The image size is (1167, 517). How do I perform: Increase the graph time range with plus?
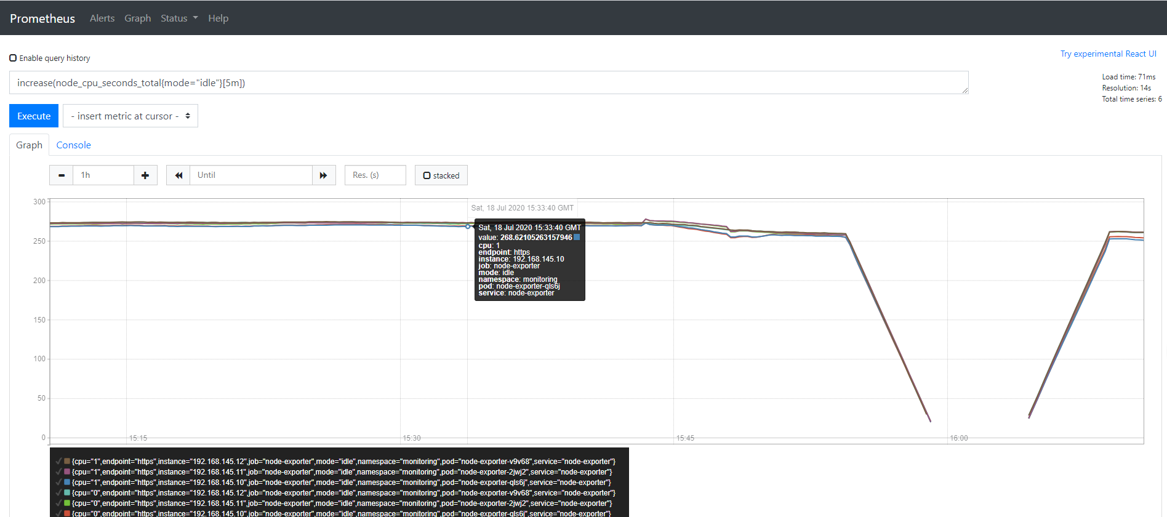145,175
